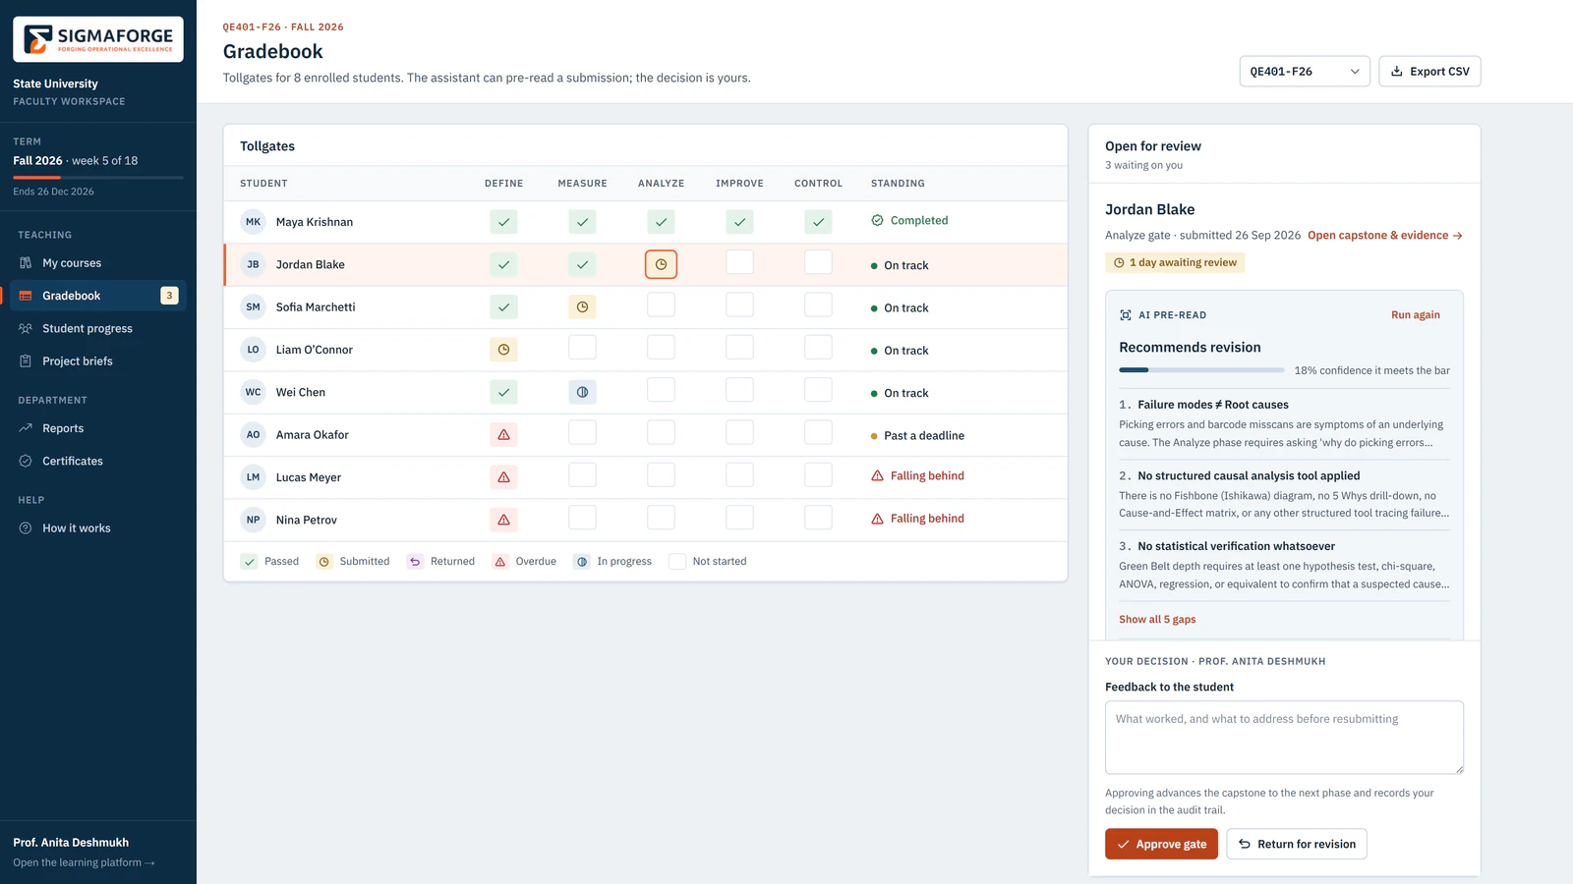
Task: Export the gradebook as CSV
Action: [1429, 72]
